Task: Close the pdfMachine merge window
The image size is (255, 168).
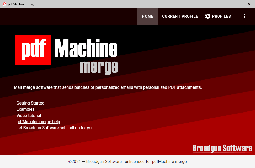Action: pos(249,4)
